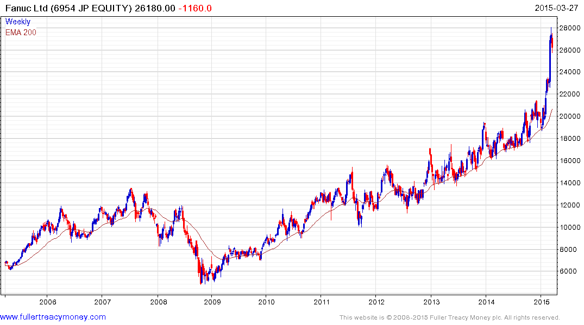Click the 2013 x-axis label
Viewport: 584px width, 325px height.
pyautogui.click(x=432, y=302)
